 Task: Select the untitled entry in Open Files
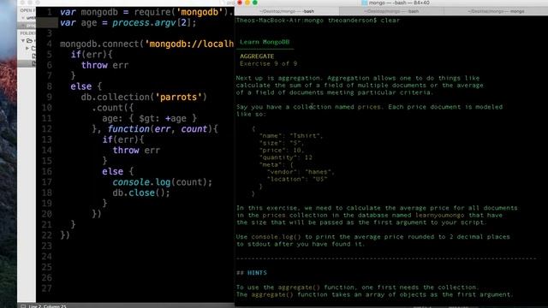tap(31, 17)
